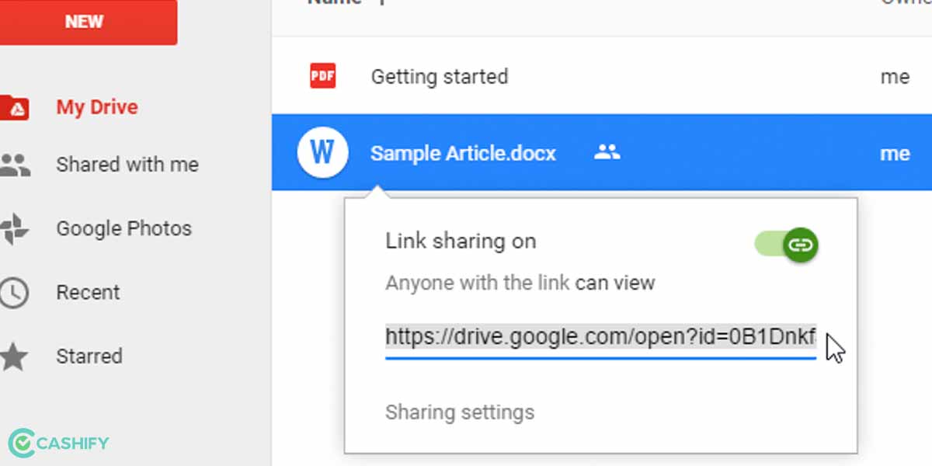This screenshot has width=932, height=466.
Task: Click the PDF icon beside Getting started
Action: click(322, 76)
